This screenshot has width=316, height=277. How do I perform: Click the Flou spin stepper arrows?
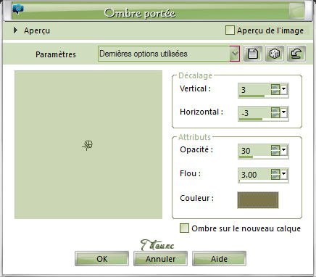[275, 174]
